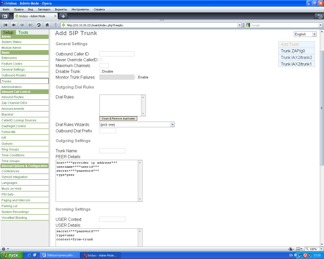
Task: Click the Maximum Channels field
Action: click(x=104, y=66)
